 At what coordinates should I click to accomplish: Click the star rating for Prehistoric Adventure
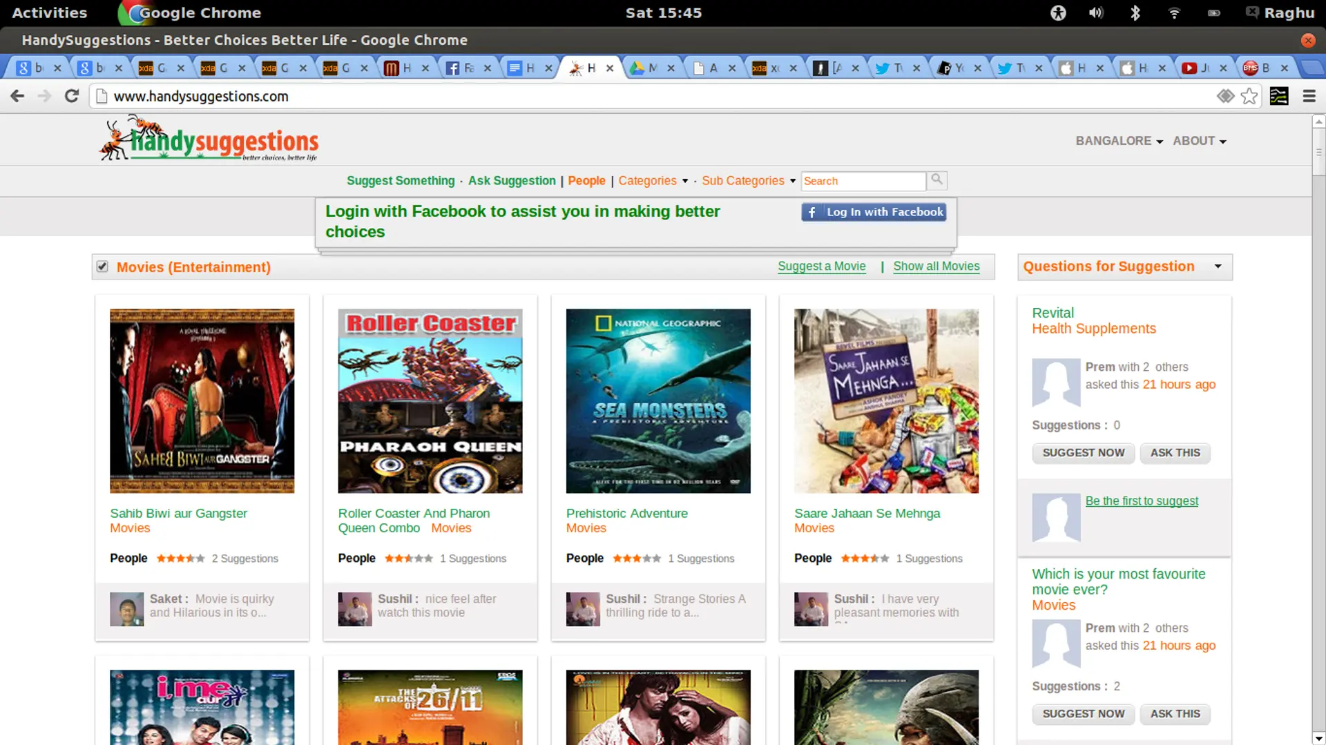tap(637, 559)
